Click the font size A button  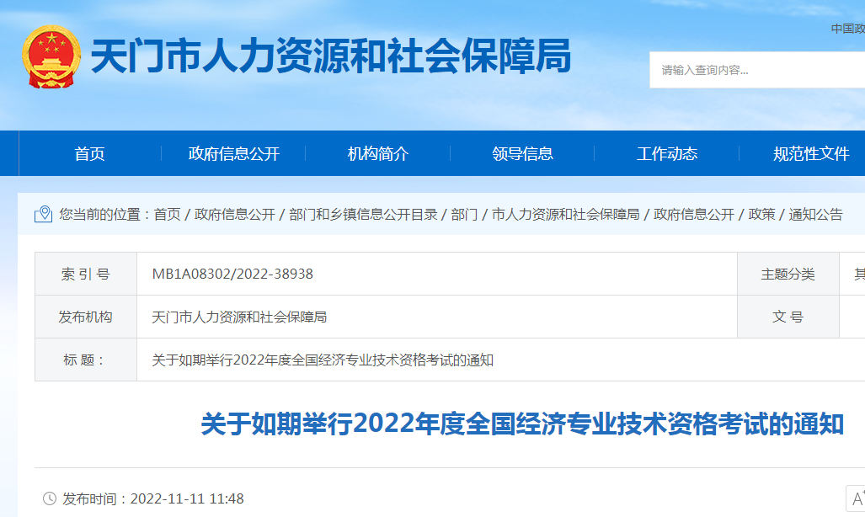[856, 498]
